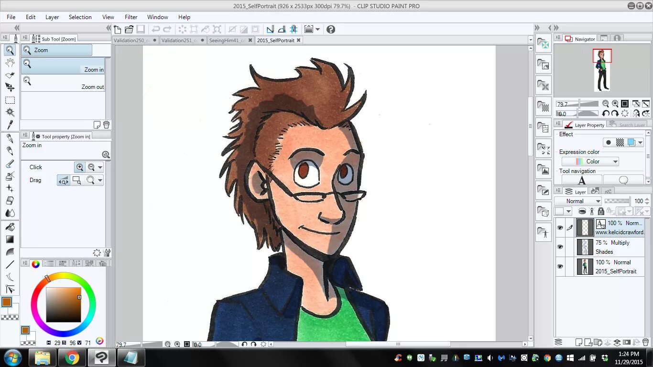Toggle visibility of the 2015_SelfPortrait layer

[560, 266]
